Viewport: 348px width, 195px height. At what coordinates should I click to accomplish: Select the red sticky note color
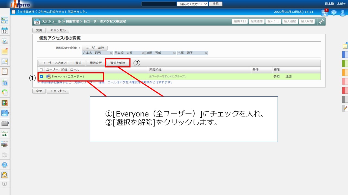[345, 90]
